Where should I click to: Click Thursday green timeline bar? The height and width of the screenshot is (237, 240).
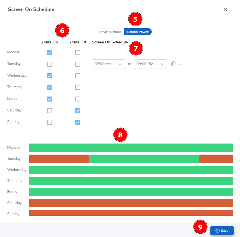click(131, 181)
